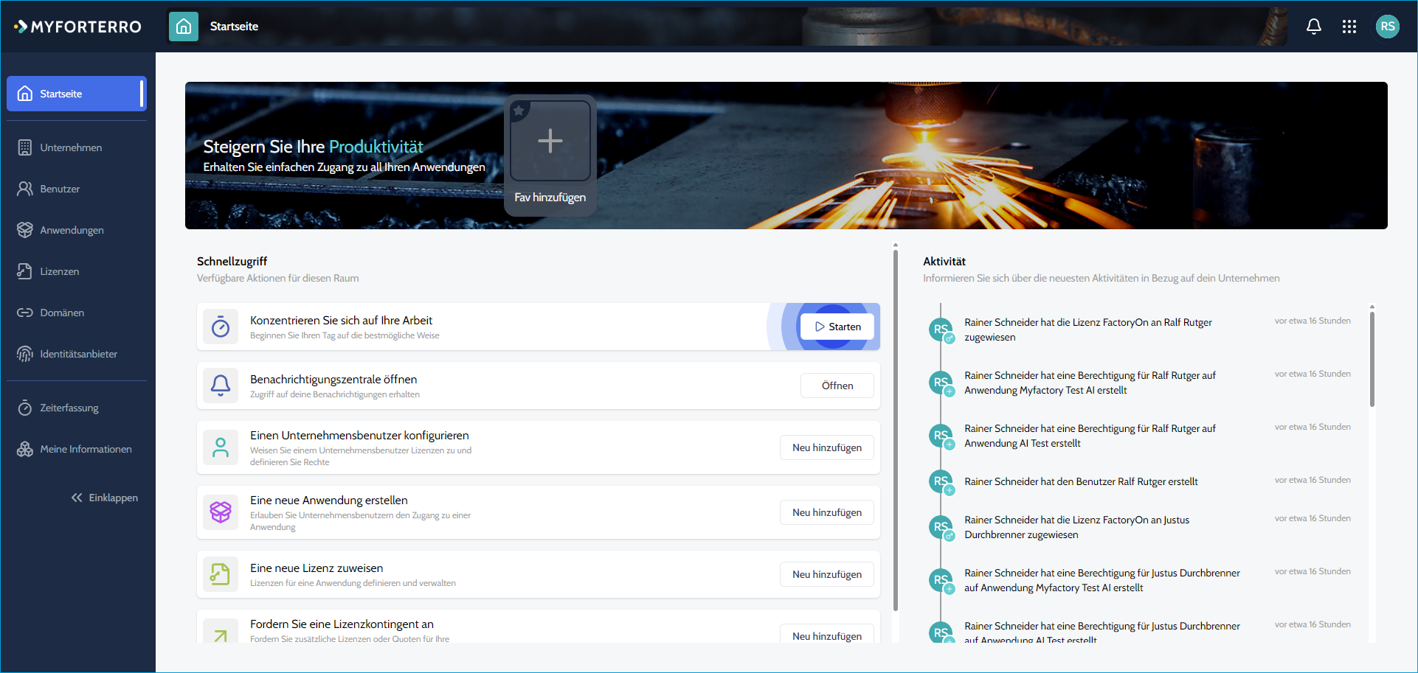The image size is (1418, 673).
Task: Click the stopwatch icon for Konzentrieren Sie sich
Action: (x=221, y=327)
